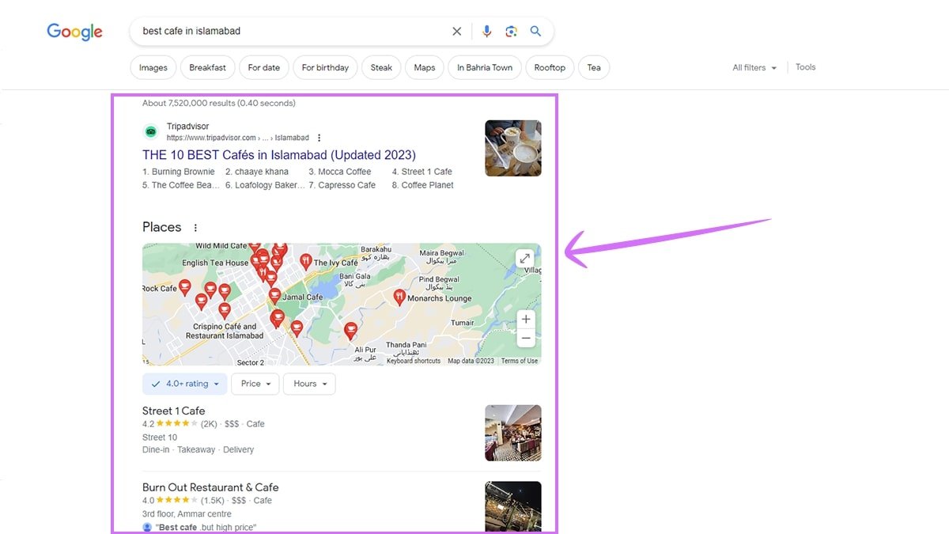949x534 pixels.
Task: Open the Price filter dropdown
Action: (255, 384)
